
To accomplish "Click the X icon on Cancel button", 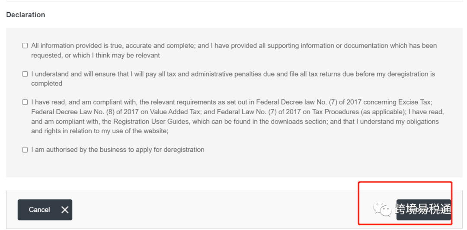I will [x=65, y=210].
